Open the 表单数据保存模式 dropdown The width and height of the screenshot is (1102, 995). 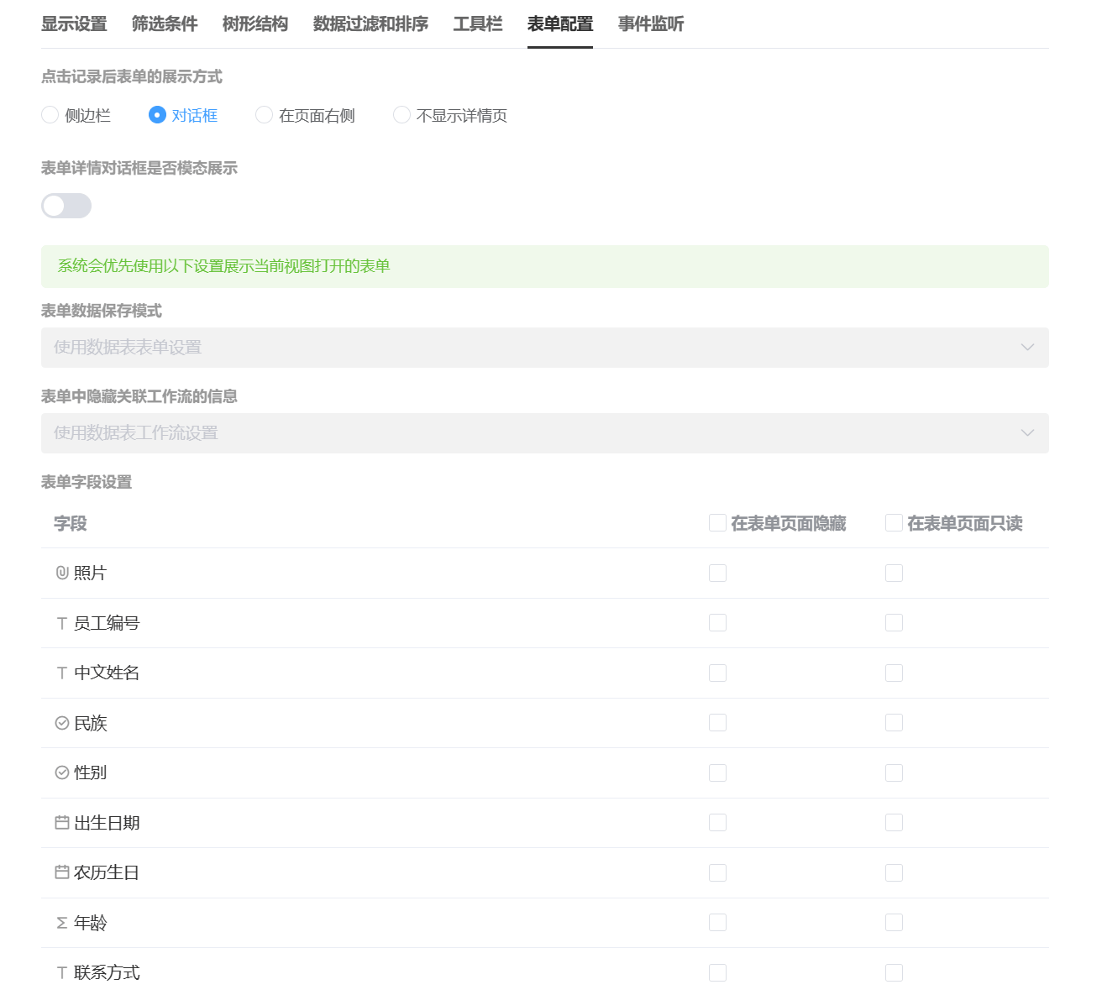tap(544, 348)
